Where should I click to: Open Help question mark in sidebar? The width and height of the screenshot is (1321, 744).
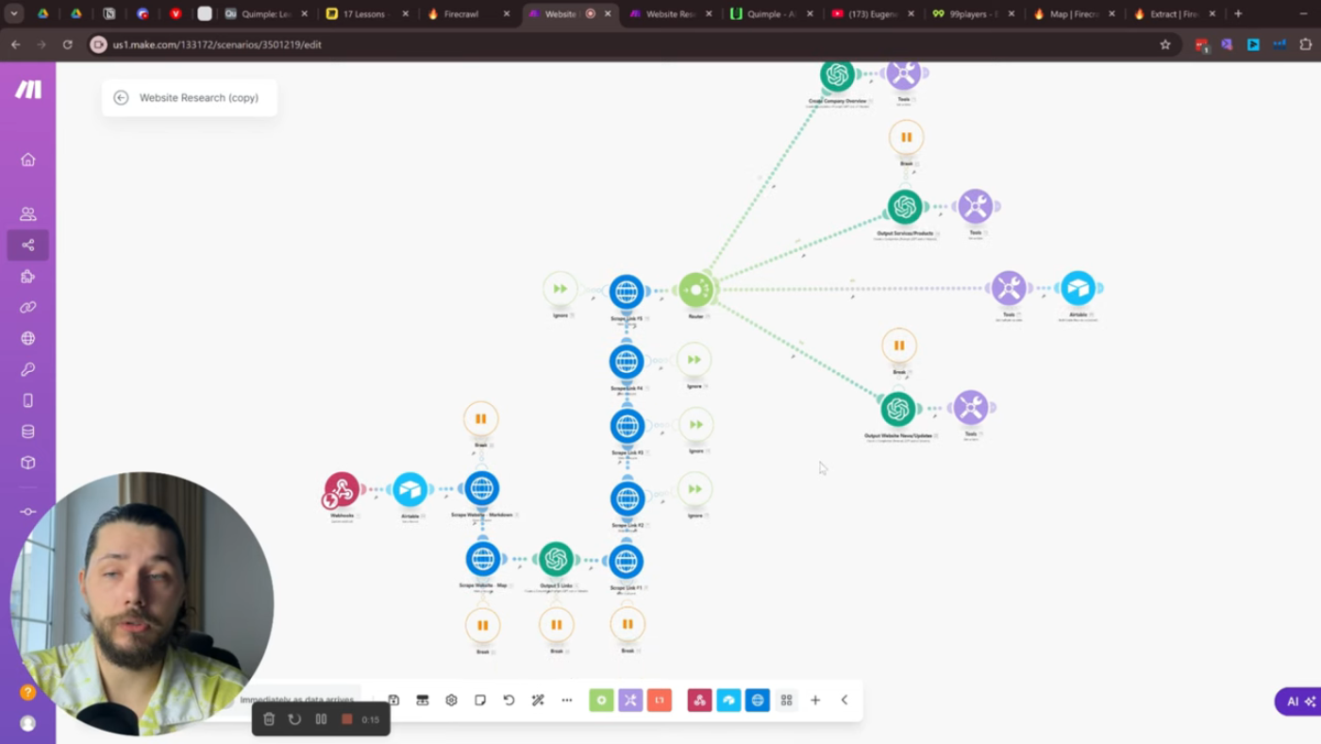(28, 692)
